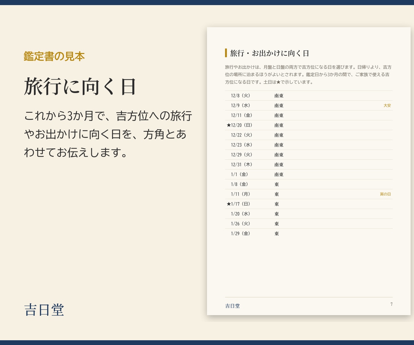The height and width of the screenshot is (345, 414).
Task: Select the 1/8（金）date row
Action: (x=309, y=184)
